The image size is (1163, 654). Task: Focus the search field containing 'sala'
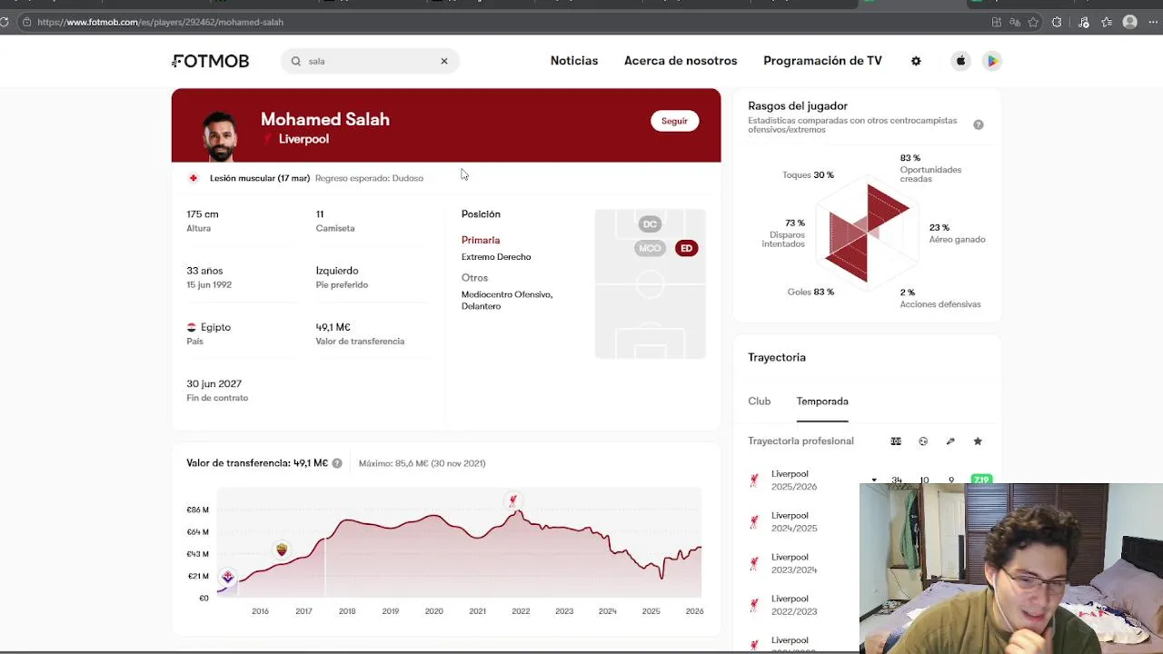click(x=370, y=61)
